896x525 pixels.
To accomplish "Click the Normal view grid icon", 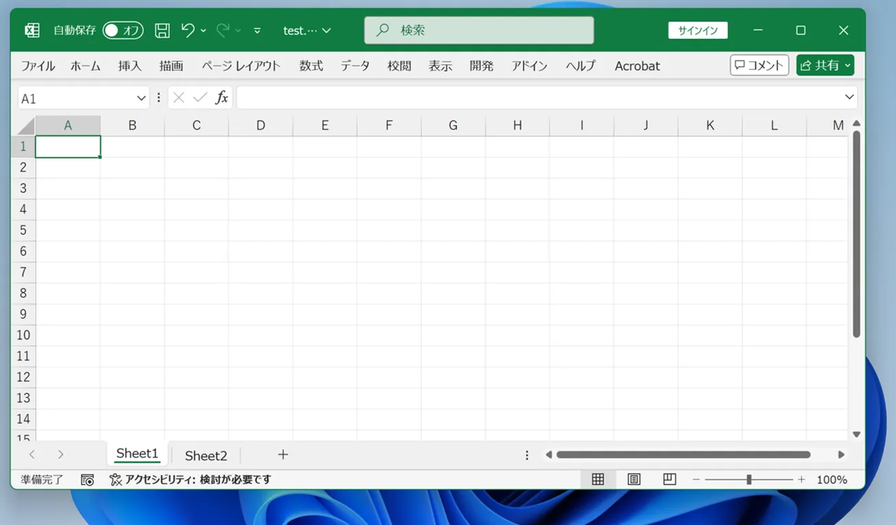I will tap(598, 480).
